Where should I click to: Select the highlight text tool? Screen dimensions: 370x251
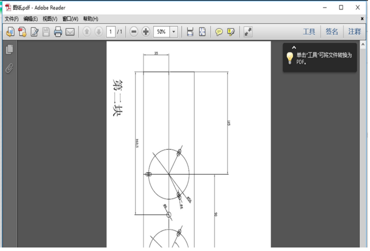[231, 32]
